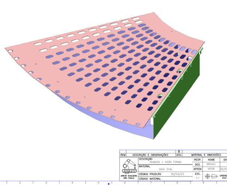Click the 'DES.' row label
This screenshot has width=227, height=185.
point(197,165)
